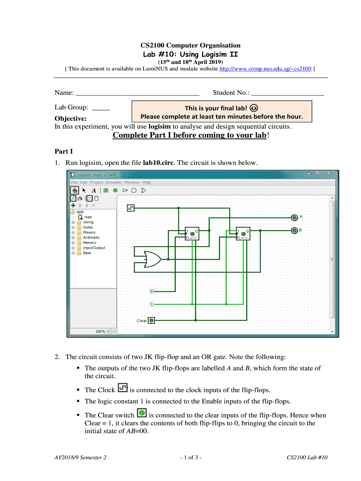Select the arrow Edit tool
Screen dimensions: 361x481
tap(84, 190)
